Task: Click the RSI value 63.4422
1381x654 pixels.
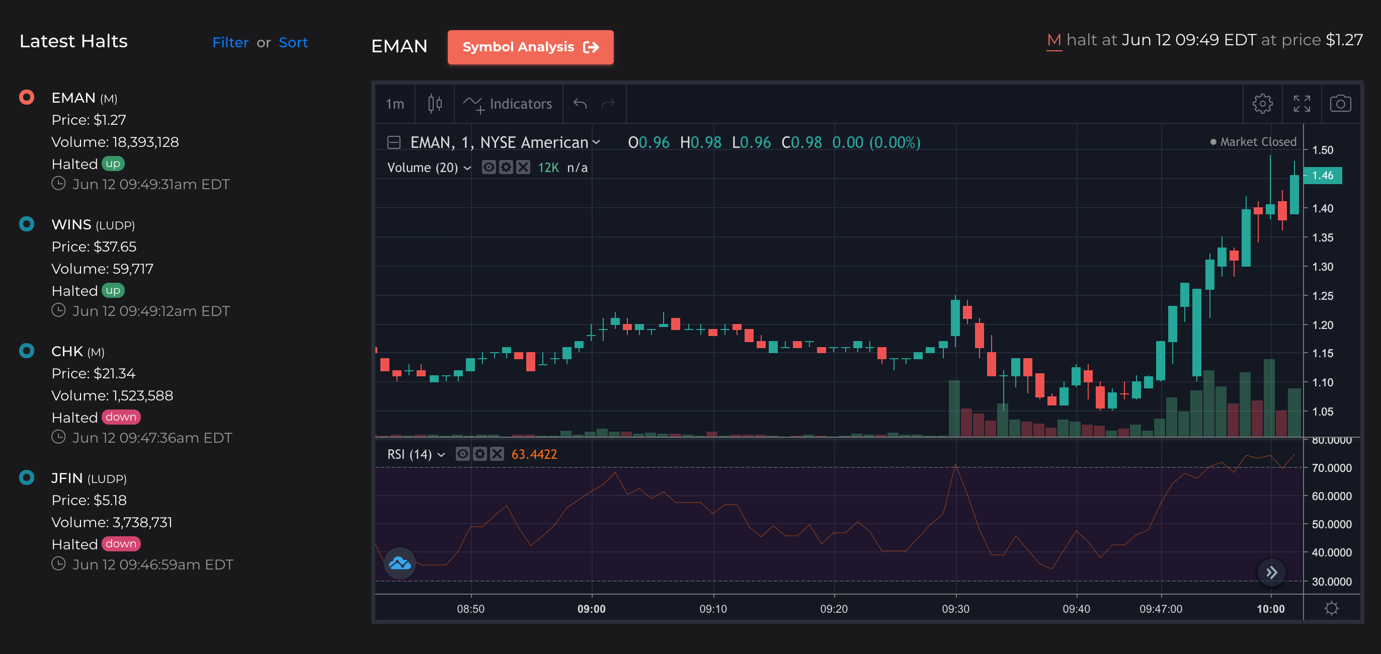Action: (534, 455)
